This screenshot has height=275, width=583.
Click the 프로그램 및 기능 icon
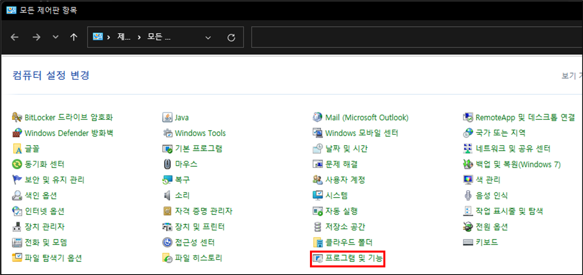click(x=318, y=259)
